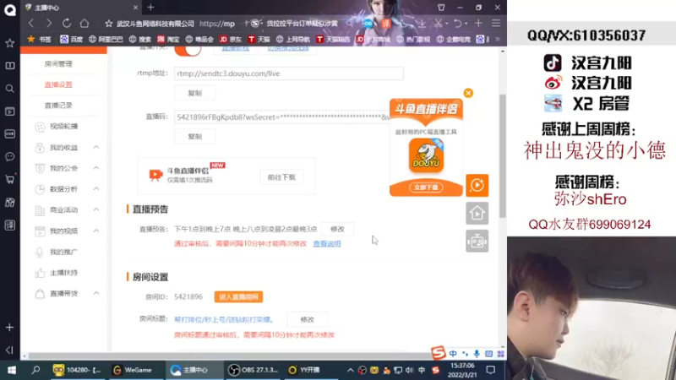Show more bookmarks via the double-chevron

(x=498, y=39)
